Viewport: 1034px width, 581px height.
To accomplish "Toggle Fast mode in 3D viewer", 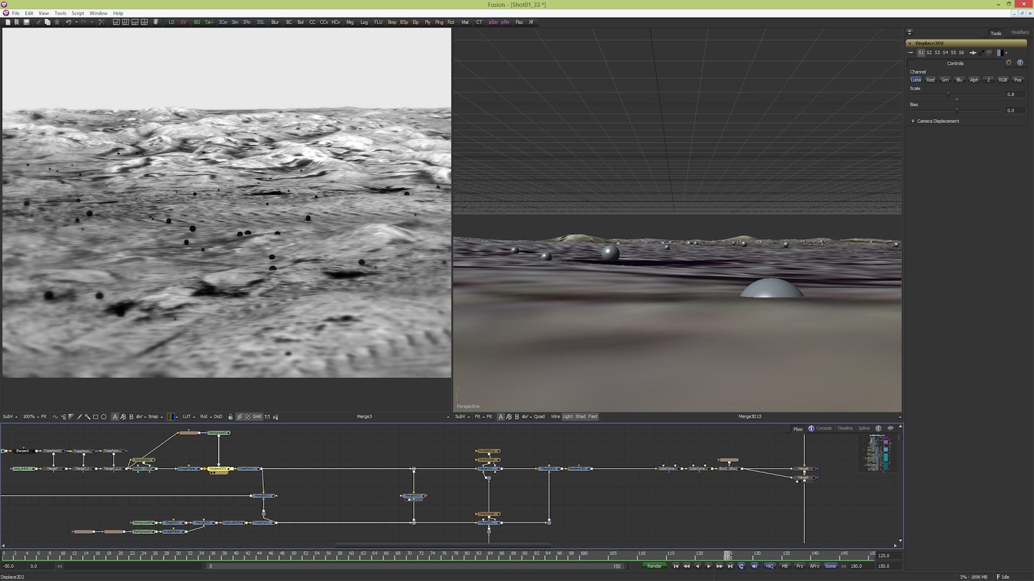I will coord(593,416).
